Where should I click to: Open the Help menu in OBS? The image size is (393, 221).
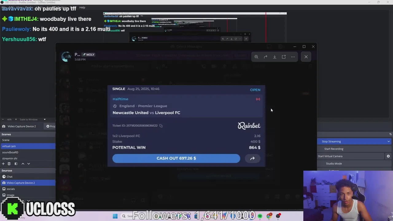coord(82,7)
